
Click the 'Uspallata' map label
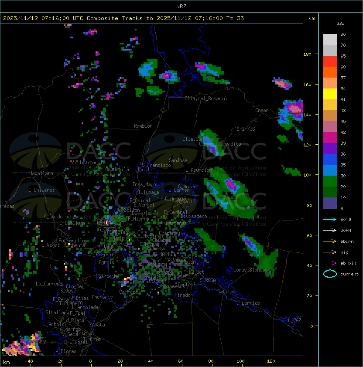coord(41,173)
